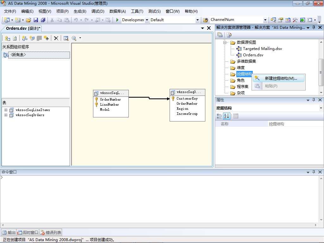
Task: Select the 多维数据集 folder
Action: tap(246, 61)
